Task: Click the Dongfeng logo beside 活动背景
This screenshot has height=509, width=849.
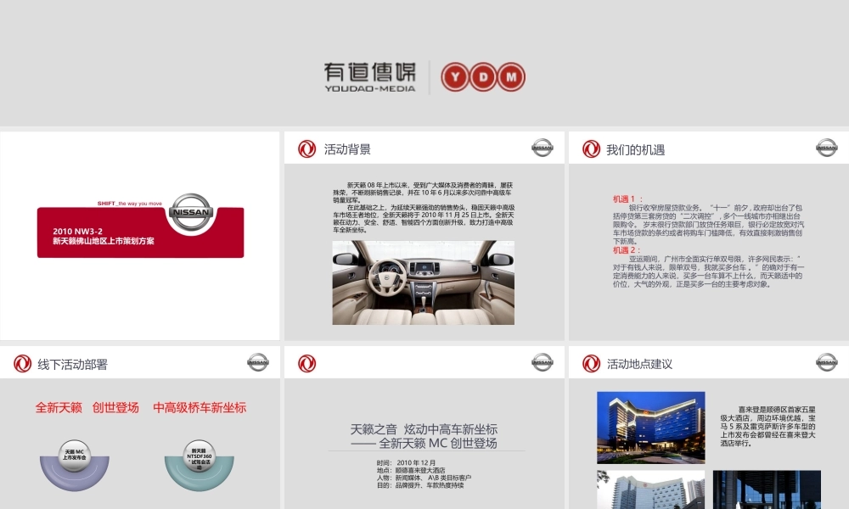Action: pyautogui.click(x=307, y=148)
